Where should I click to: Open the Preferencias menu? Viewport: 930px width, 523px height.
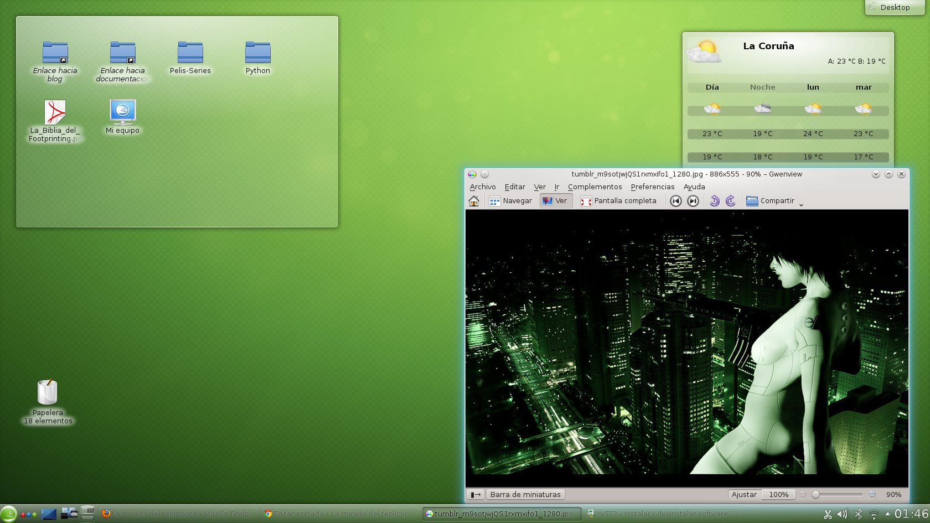[x=652, y=187]
